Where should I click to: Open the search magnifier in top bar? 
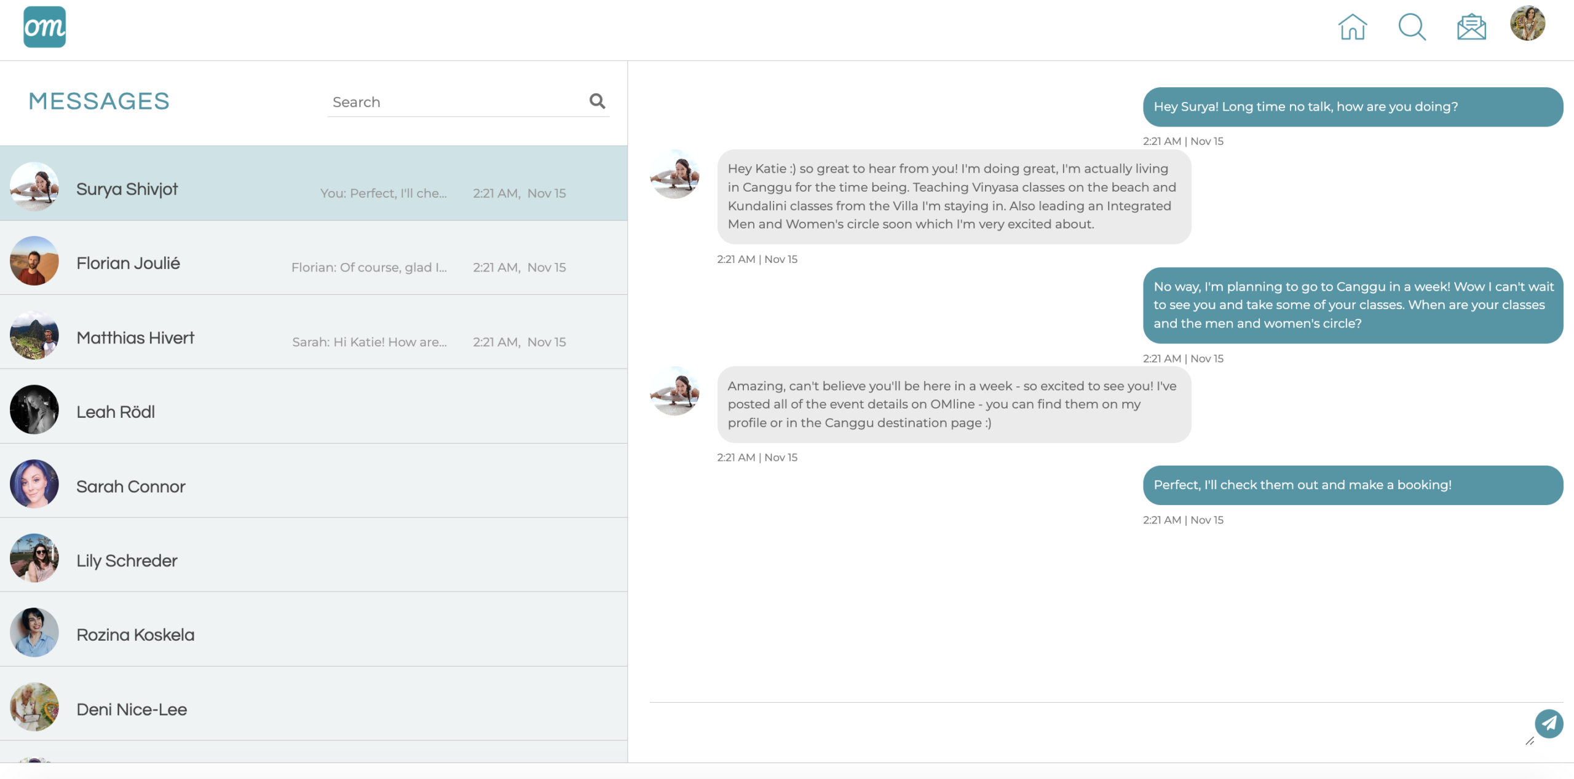pos(1412,27)
